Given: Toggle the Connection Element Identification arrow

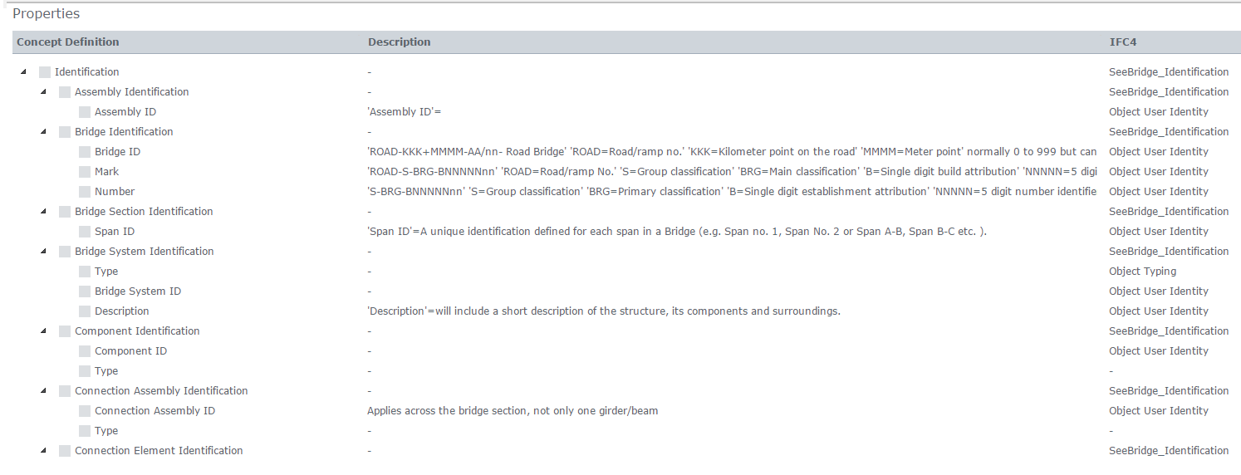Looking at the screenshot, I should pyautogui.click(x=43, y=450).
